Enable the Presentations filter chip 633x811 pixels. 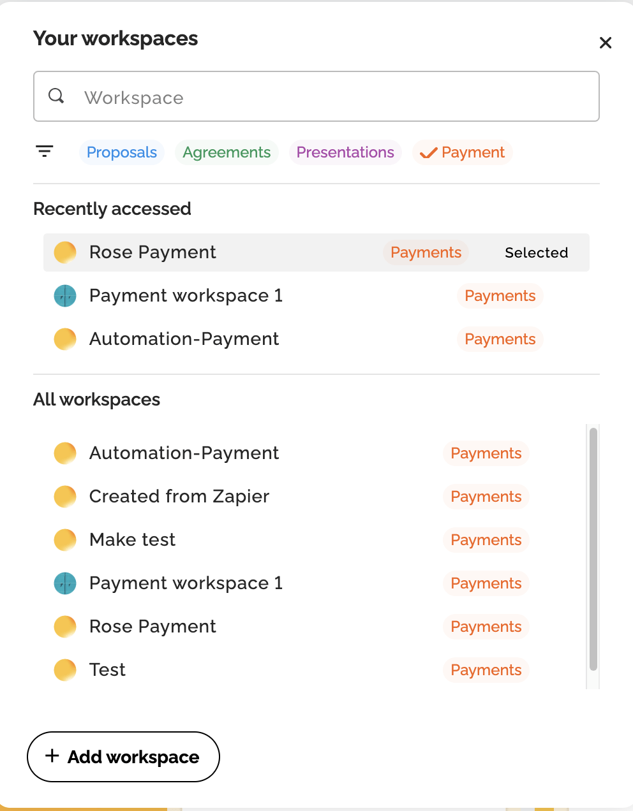(345, 152)
